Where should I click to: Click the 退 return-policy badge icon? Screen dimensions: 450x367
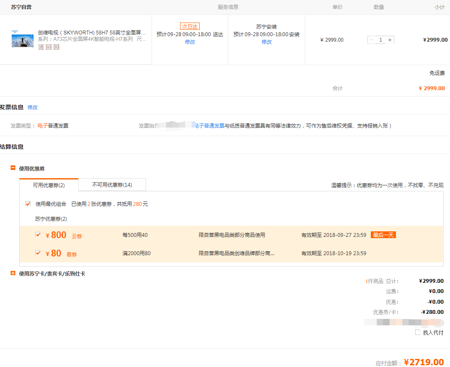pos(41,47)
